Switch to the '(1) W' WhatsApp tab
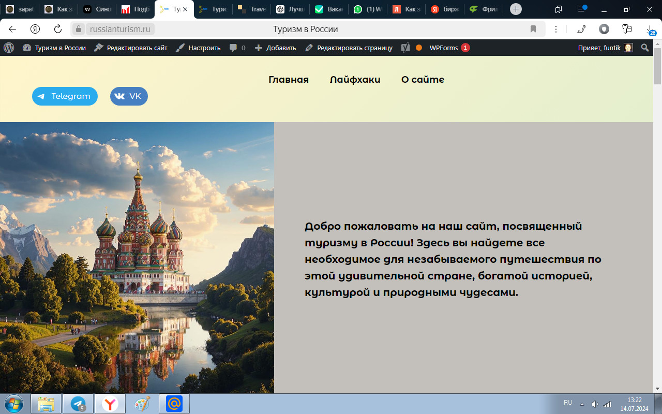662x414 pixels. (x=368, y=9)
